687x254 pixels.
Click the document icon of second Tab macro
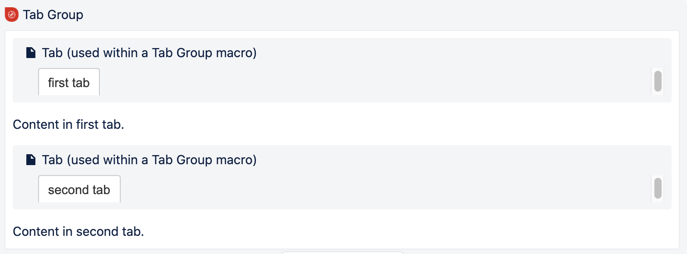point(30,160)
